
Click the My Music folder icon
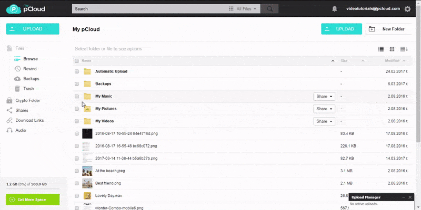click(87, 96)
